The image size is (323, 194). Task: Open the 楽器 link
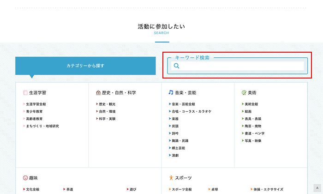tap(175, 119)
